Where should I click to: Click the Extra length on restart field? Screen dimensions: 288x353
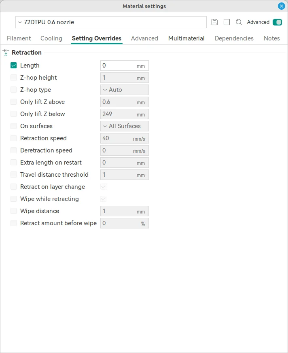125,163
